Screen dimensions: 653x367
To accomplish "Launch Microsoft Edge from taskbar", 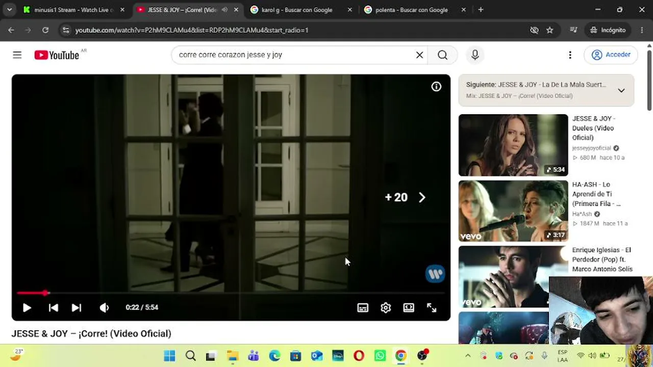I will click(274, 356).
